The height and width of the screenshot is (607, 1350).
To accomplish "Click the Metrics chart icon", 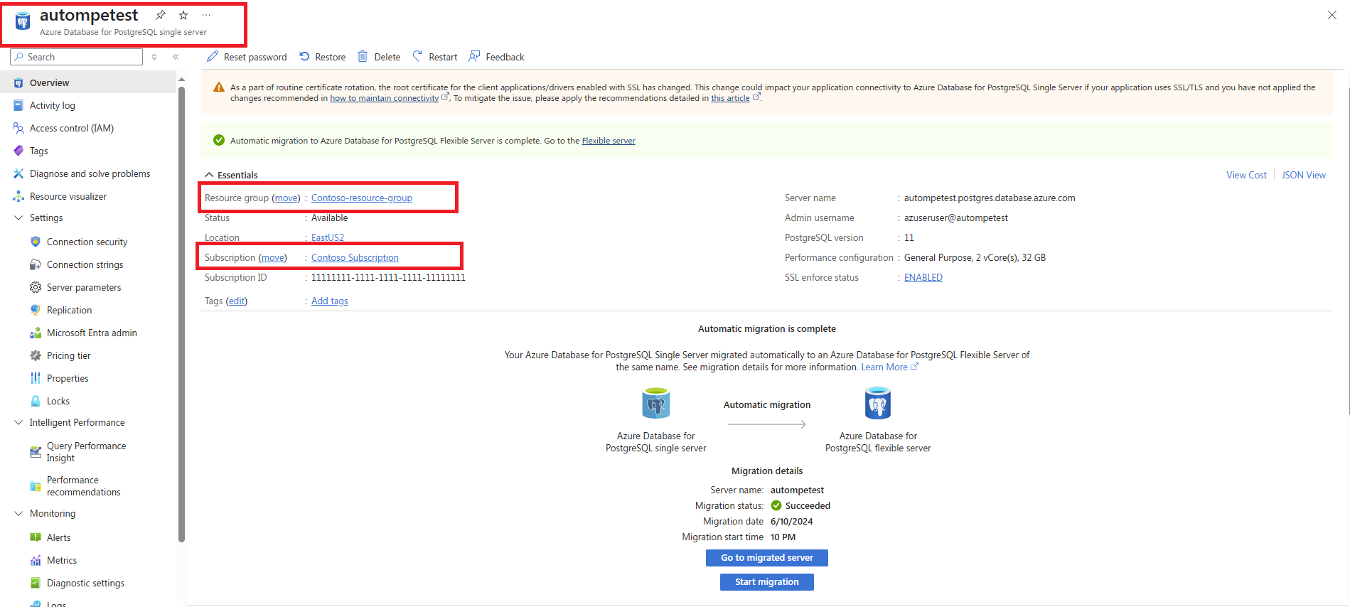I will coord(36,560).
